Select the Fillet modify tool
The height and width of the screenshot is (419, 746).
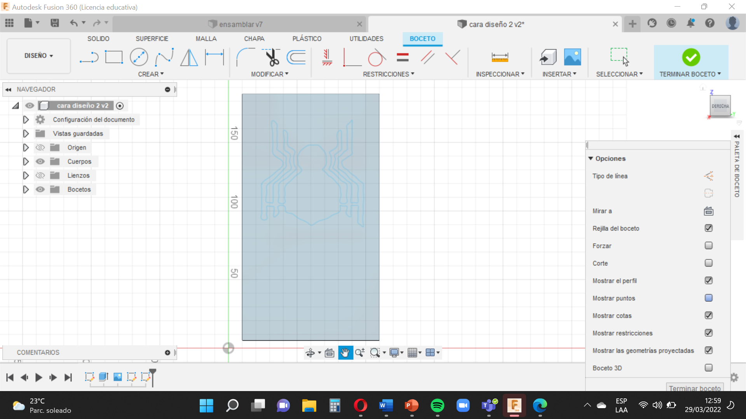point(246,57)
